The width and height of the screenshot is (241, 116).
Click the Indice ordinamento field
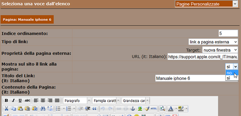click(228, 33)
